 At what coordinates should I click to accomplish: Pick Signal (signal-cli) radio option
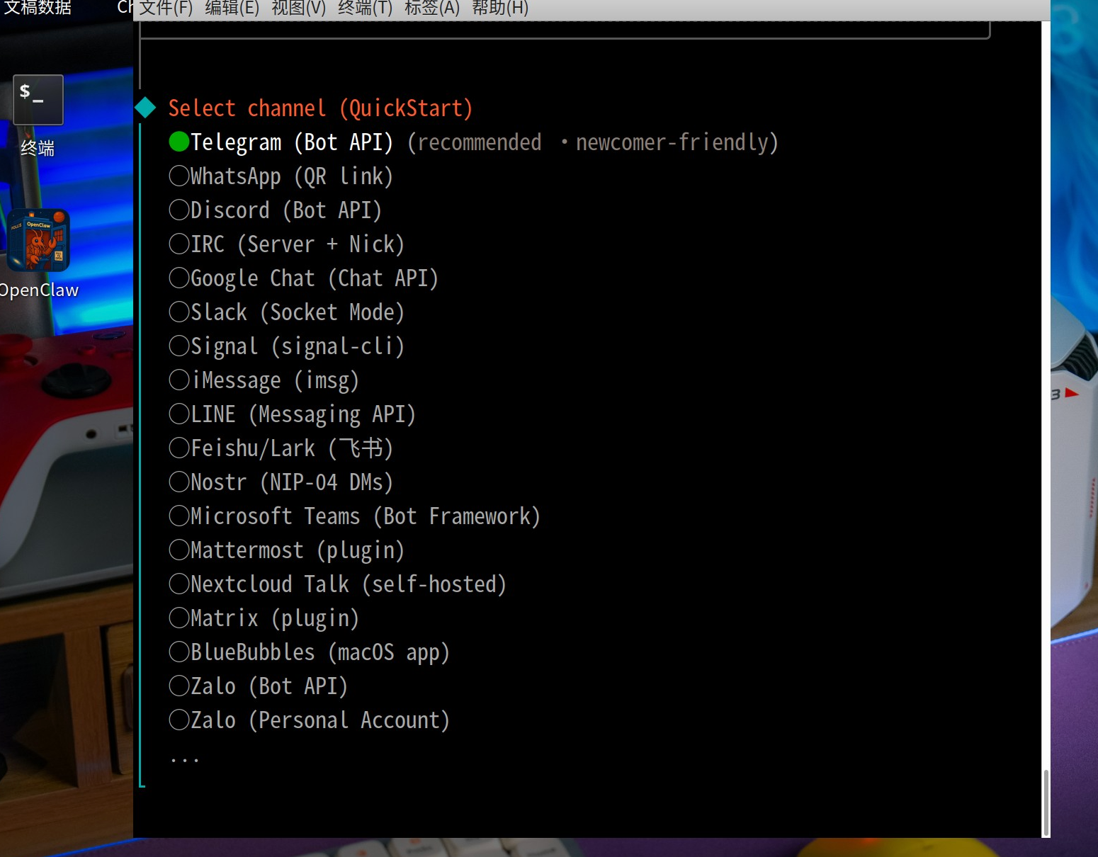[x=179, y=346]
